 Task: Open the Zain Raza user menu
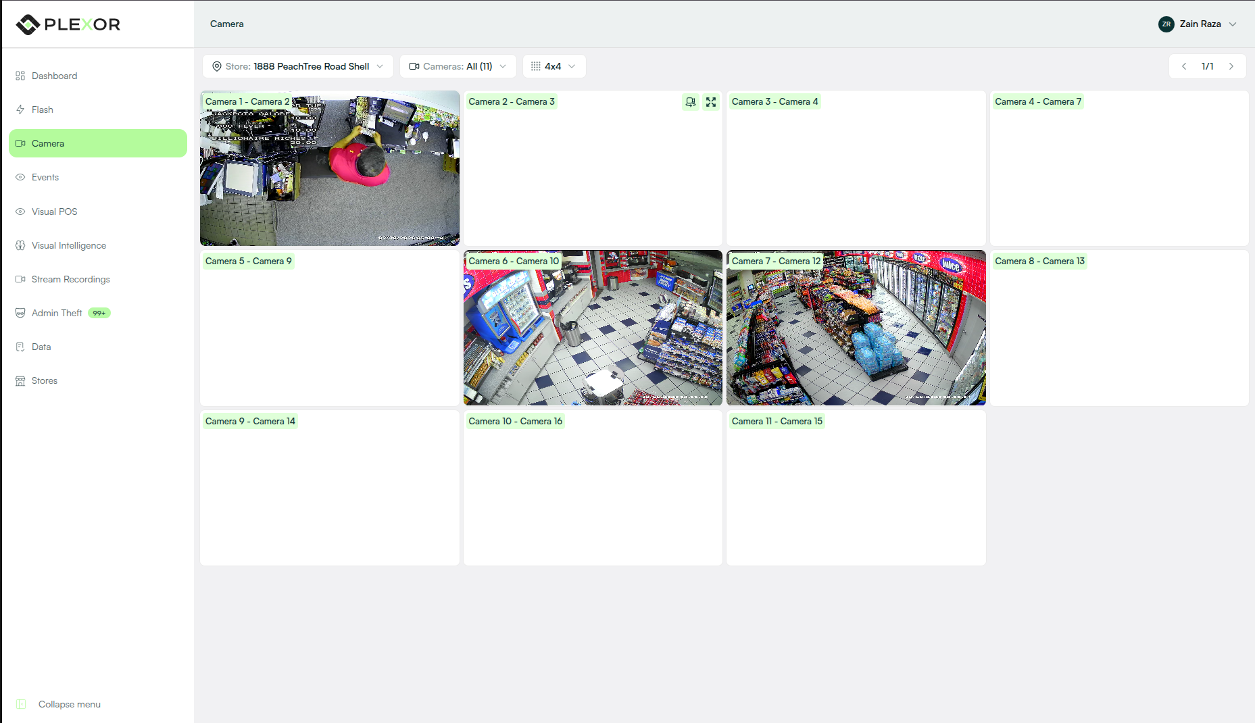1198,24
